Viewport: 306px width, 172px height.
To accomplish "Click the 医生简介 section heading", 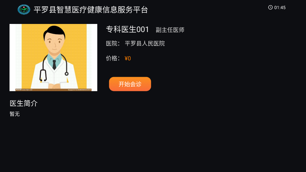I will coord(24,103).
